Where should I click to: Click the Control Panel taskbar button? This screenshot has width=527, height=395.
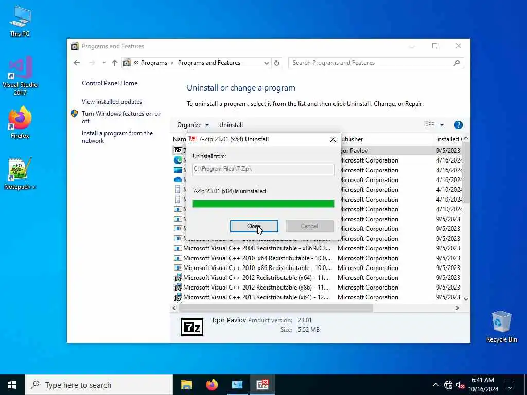(237, 385)
